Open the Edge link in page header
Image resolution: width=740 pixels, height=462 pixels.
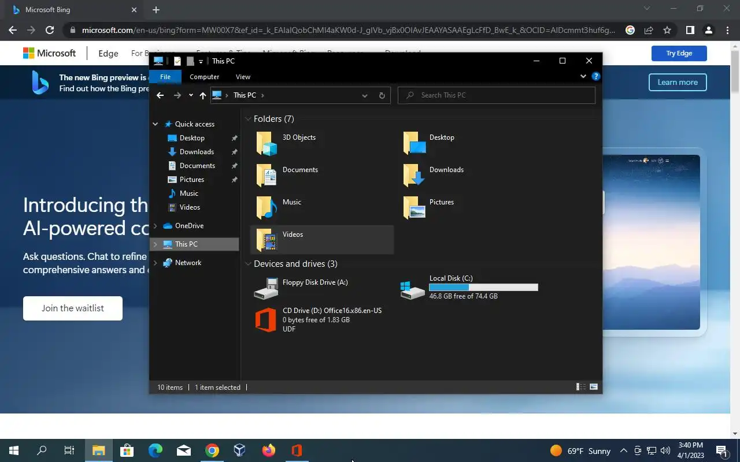[108, 53]
